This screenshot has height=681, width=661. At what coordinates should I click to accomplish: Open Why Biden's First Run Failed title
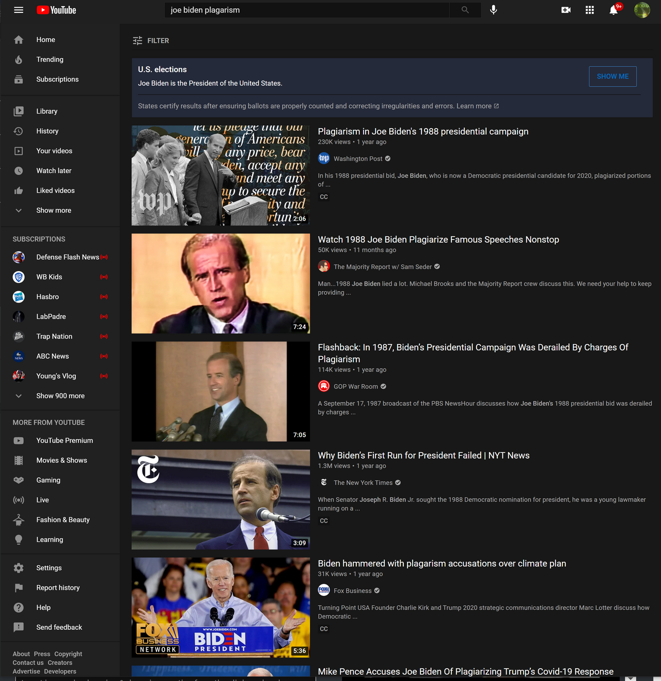[x=423, y=455]
